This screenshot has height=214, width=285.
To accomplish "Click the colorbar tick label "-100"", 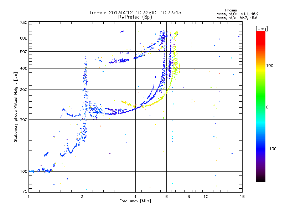I will (x=271, y=149).
